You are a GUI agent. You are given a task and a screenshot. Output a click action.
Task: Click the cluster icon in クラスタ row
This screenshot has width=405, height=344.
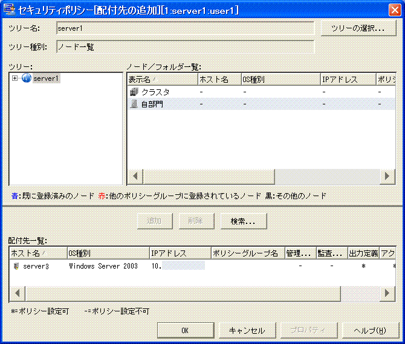[x=134, y=92]
